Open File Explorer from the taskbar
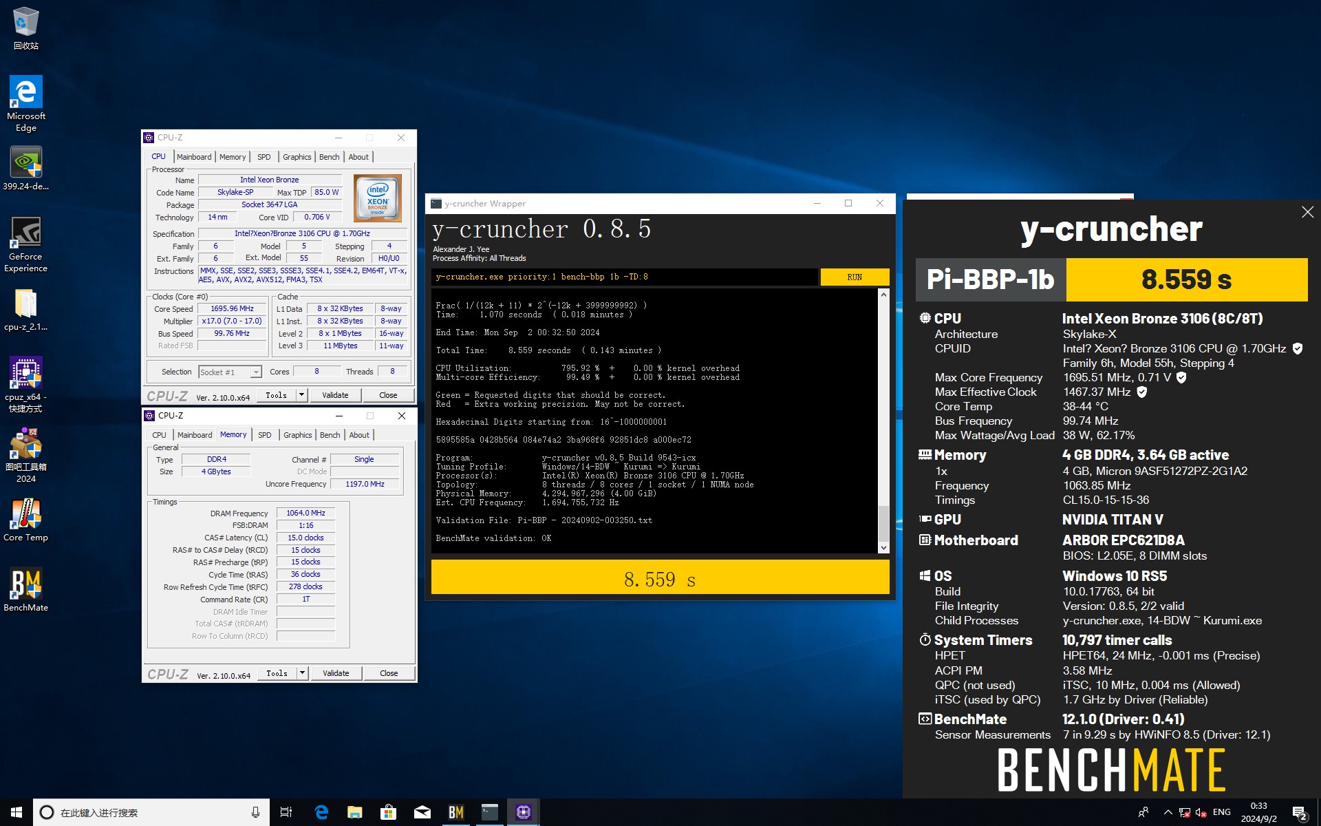 354,812
